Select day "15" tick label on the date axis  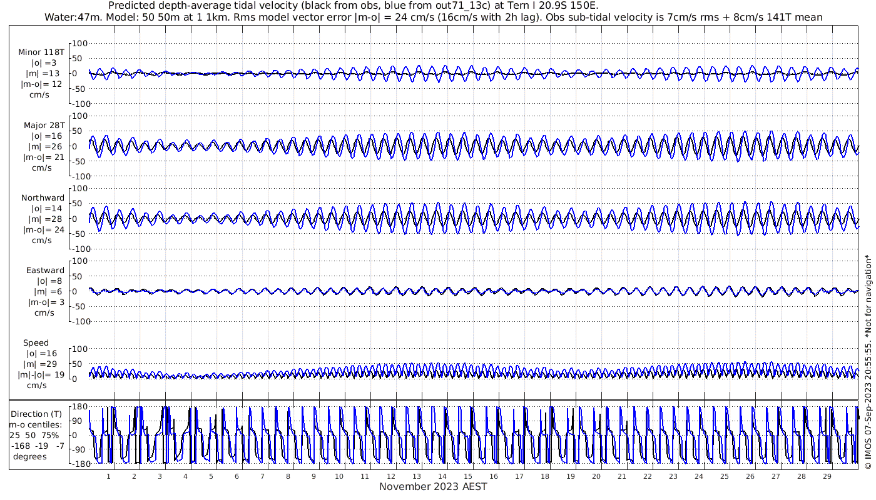[467, 476]
